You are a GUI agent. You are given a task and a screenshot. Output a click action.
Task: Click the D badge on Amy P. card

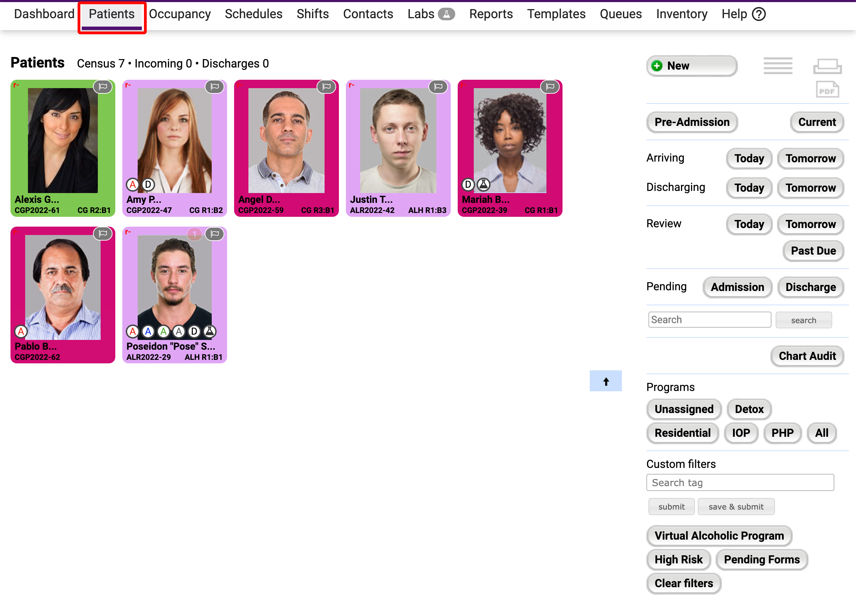(148, 184)
